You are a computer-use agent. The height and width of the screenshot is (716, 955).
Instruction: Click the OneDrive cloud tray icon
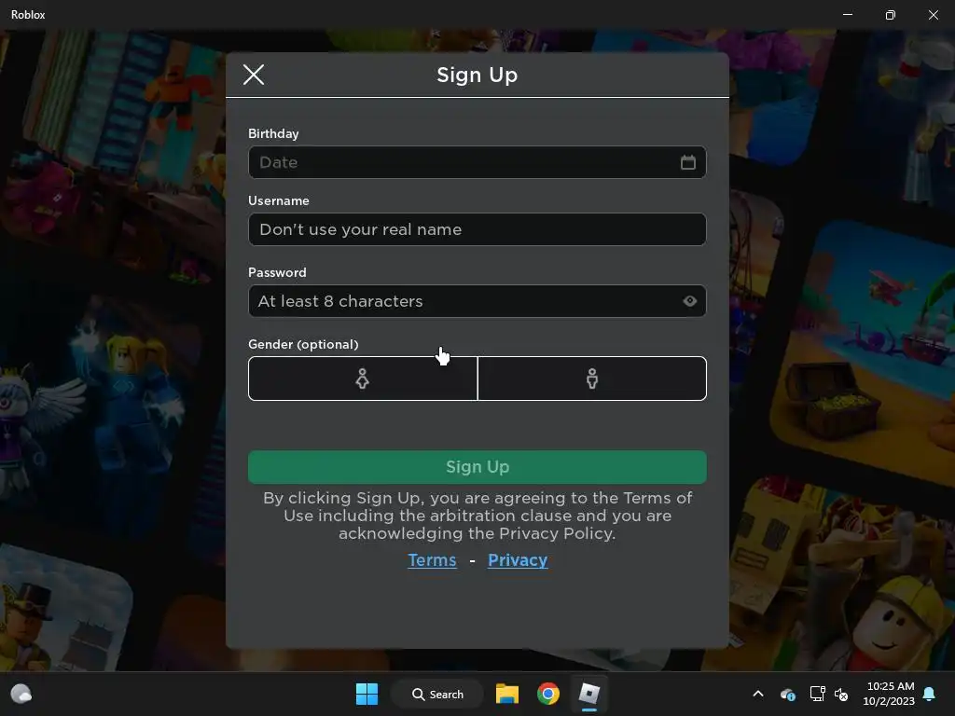[787, 694]
